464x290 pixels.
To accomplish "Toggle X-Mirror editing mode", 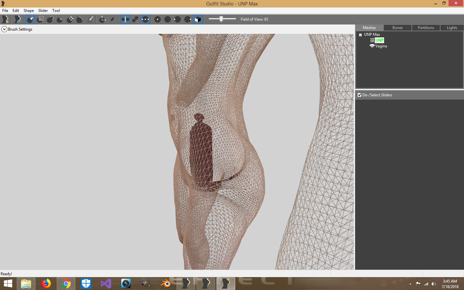I will click(x=125, y=19).
